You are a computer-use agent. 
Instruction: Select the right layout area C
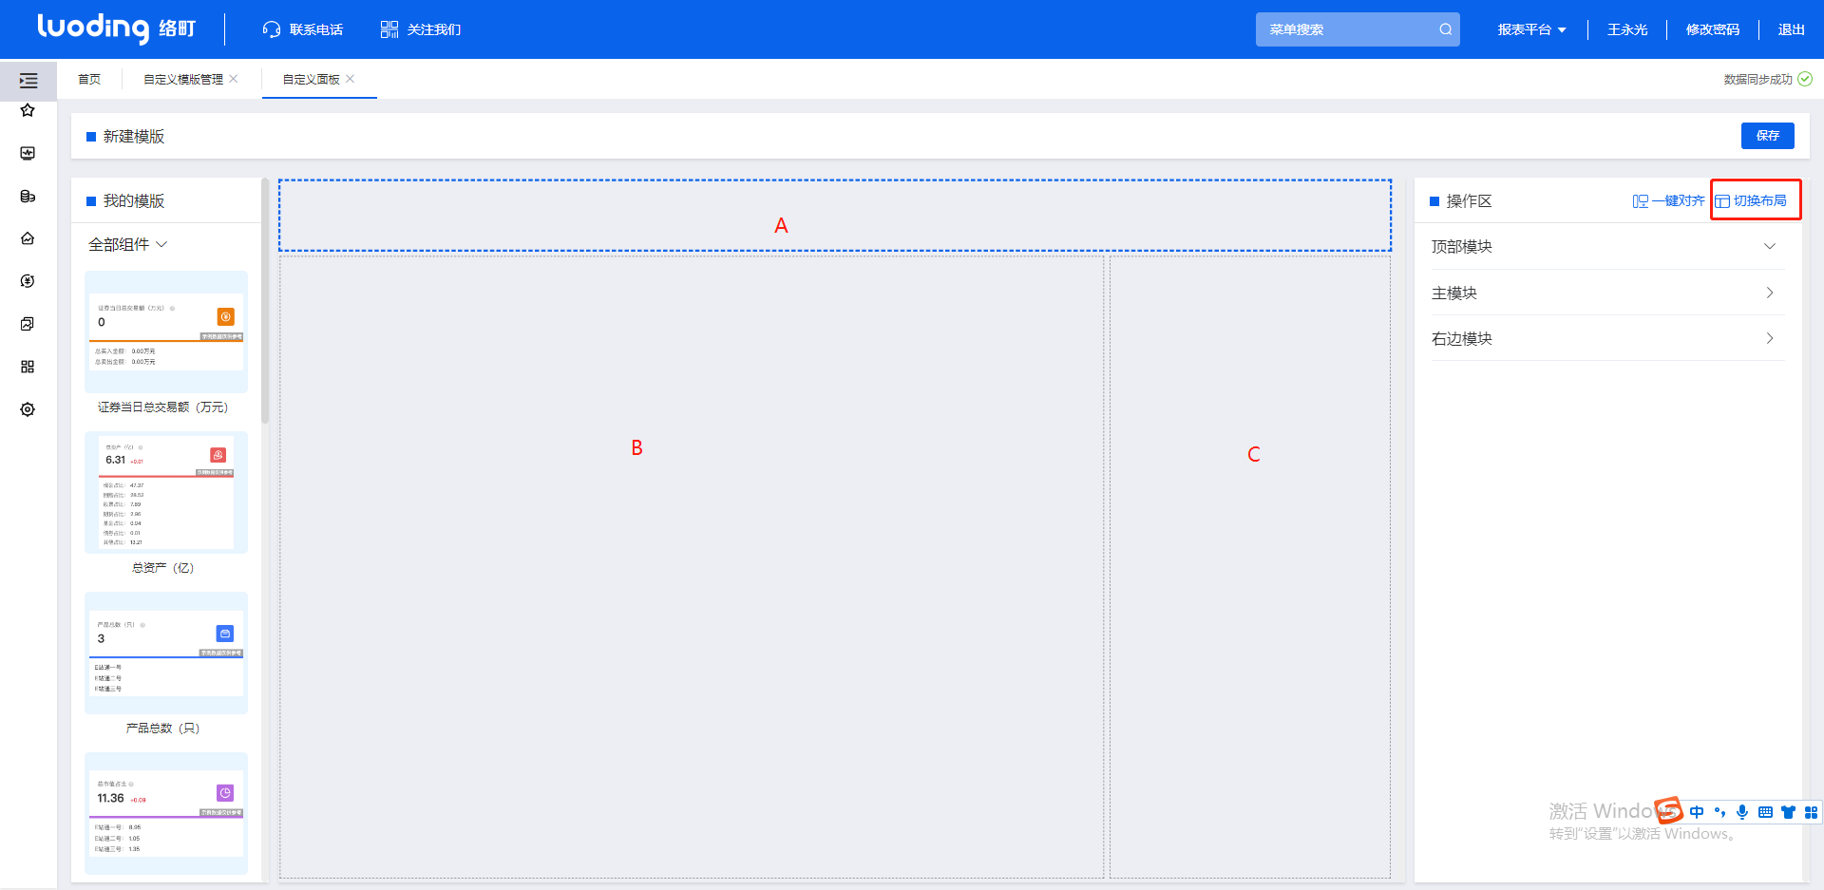[x=1250, y=567]
